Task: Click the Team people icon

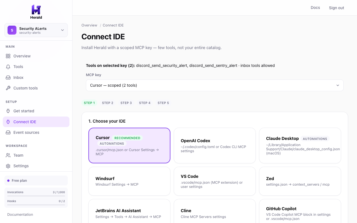Action: click(x=8, y=155)
